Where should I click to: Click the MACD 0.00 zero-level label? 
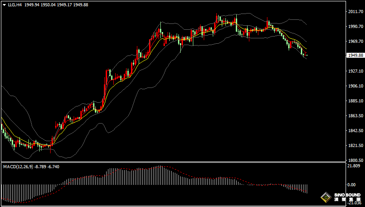(x=351, y=184)
